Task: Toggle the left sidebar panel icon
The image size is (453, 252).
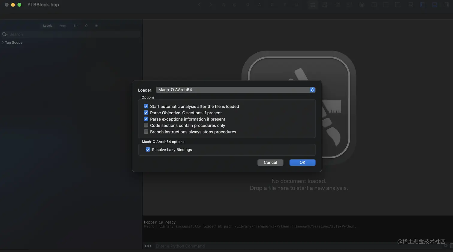Action: 422,5
